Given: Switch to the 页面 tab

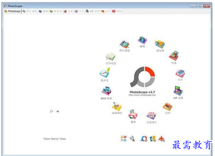Looking at the screenshot, I should pyautogui.click(x=68, y=11).
